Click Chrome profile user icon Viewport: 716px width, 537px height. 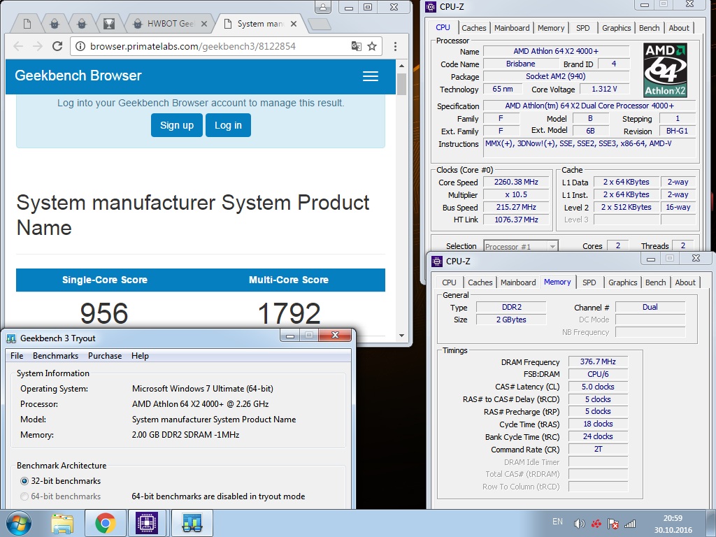coord(323,7)
